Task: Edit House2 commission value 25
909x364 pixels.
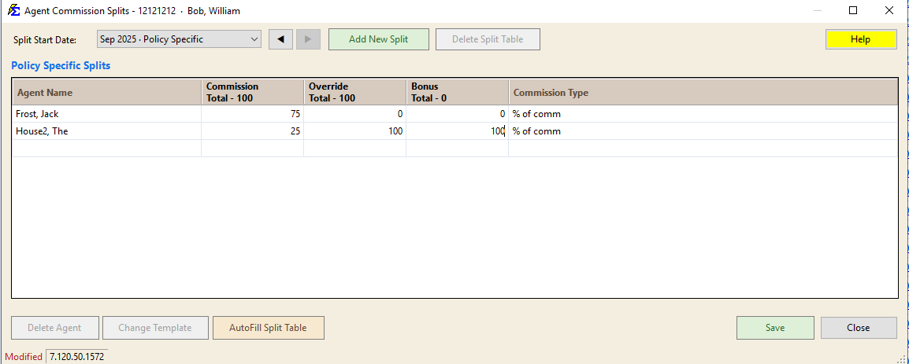Action: pos(253,131)
